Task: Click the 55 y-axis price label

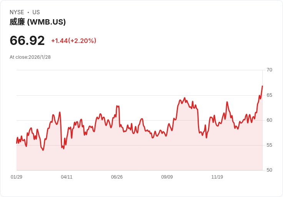Action: [x=269, y=145]
